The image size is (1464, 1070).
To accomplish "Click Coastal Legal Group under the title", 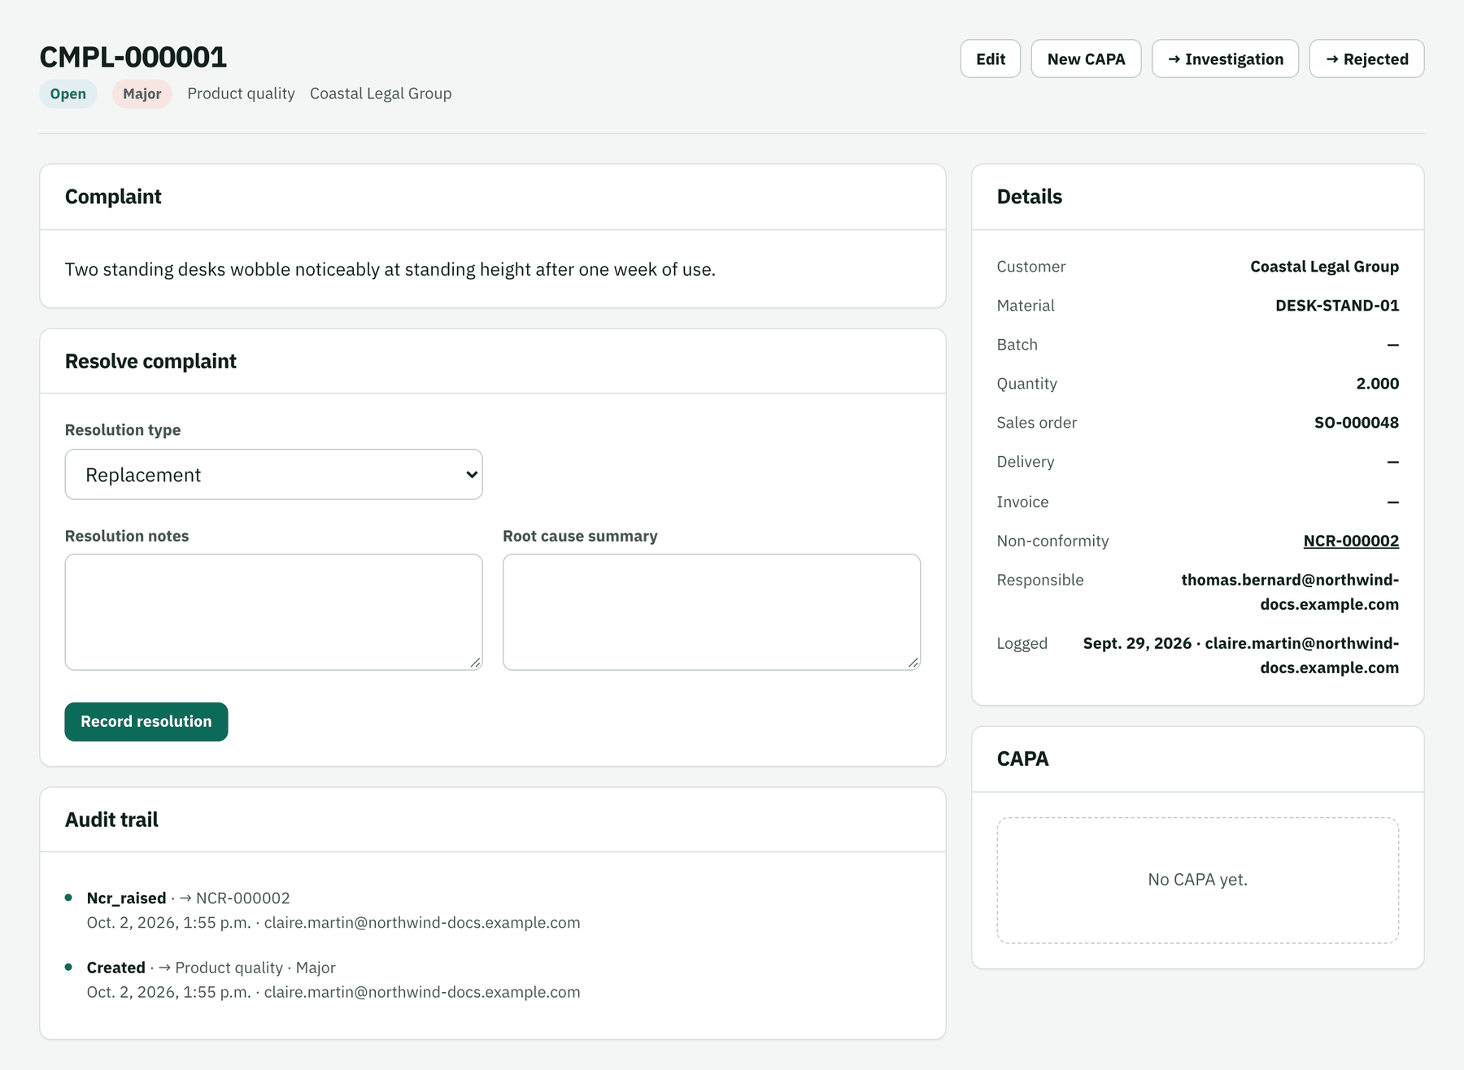I will pyautogui.click(x=381, y=94).
